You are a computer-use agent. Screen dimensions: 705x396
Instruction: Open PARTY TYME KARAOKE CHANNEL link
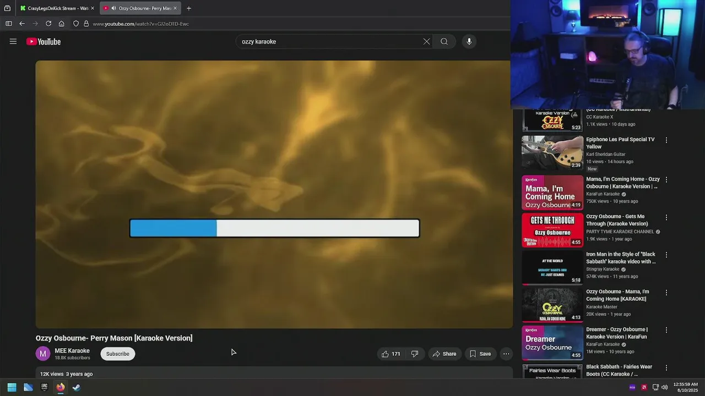620,232
